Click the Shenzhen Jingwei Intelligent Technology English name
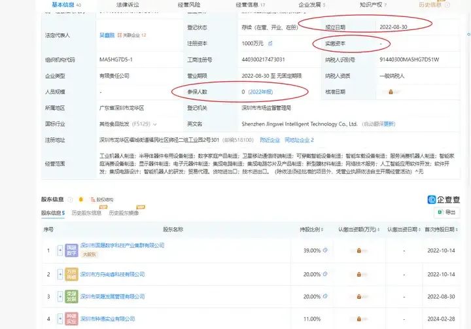This screenshot has height=329, width=471. (300, 124)
